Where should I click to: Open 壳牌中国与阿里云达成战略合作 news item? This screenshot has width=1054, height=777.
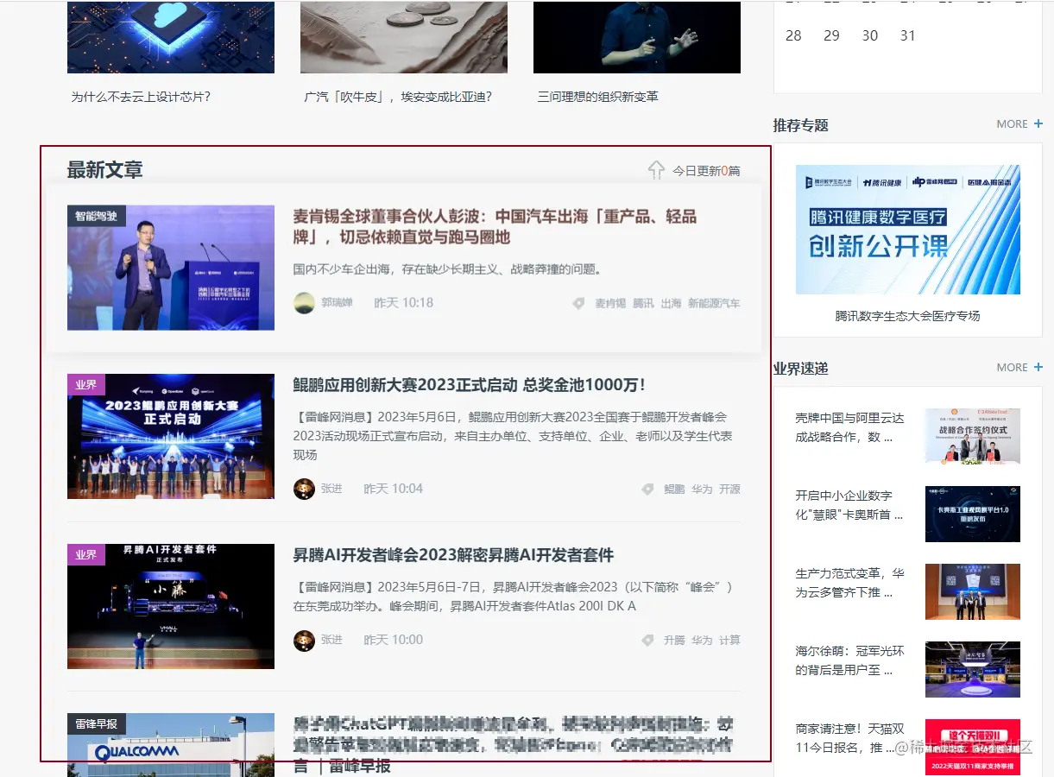(x=850, y=427)
